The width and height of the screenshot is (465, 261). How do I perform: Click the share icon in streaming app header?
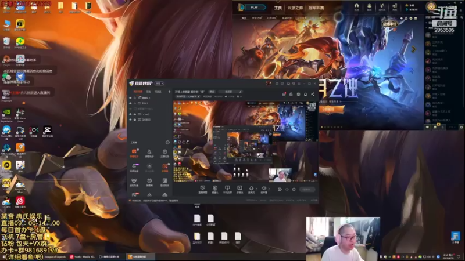point(313,94)
